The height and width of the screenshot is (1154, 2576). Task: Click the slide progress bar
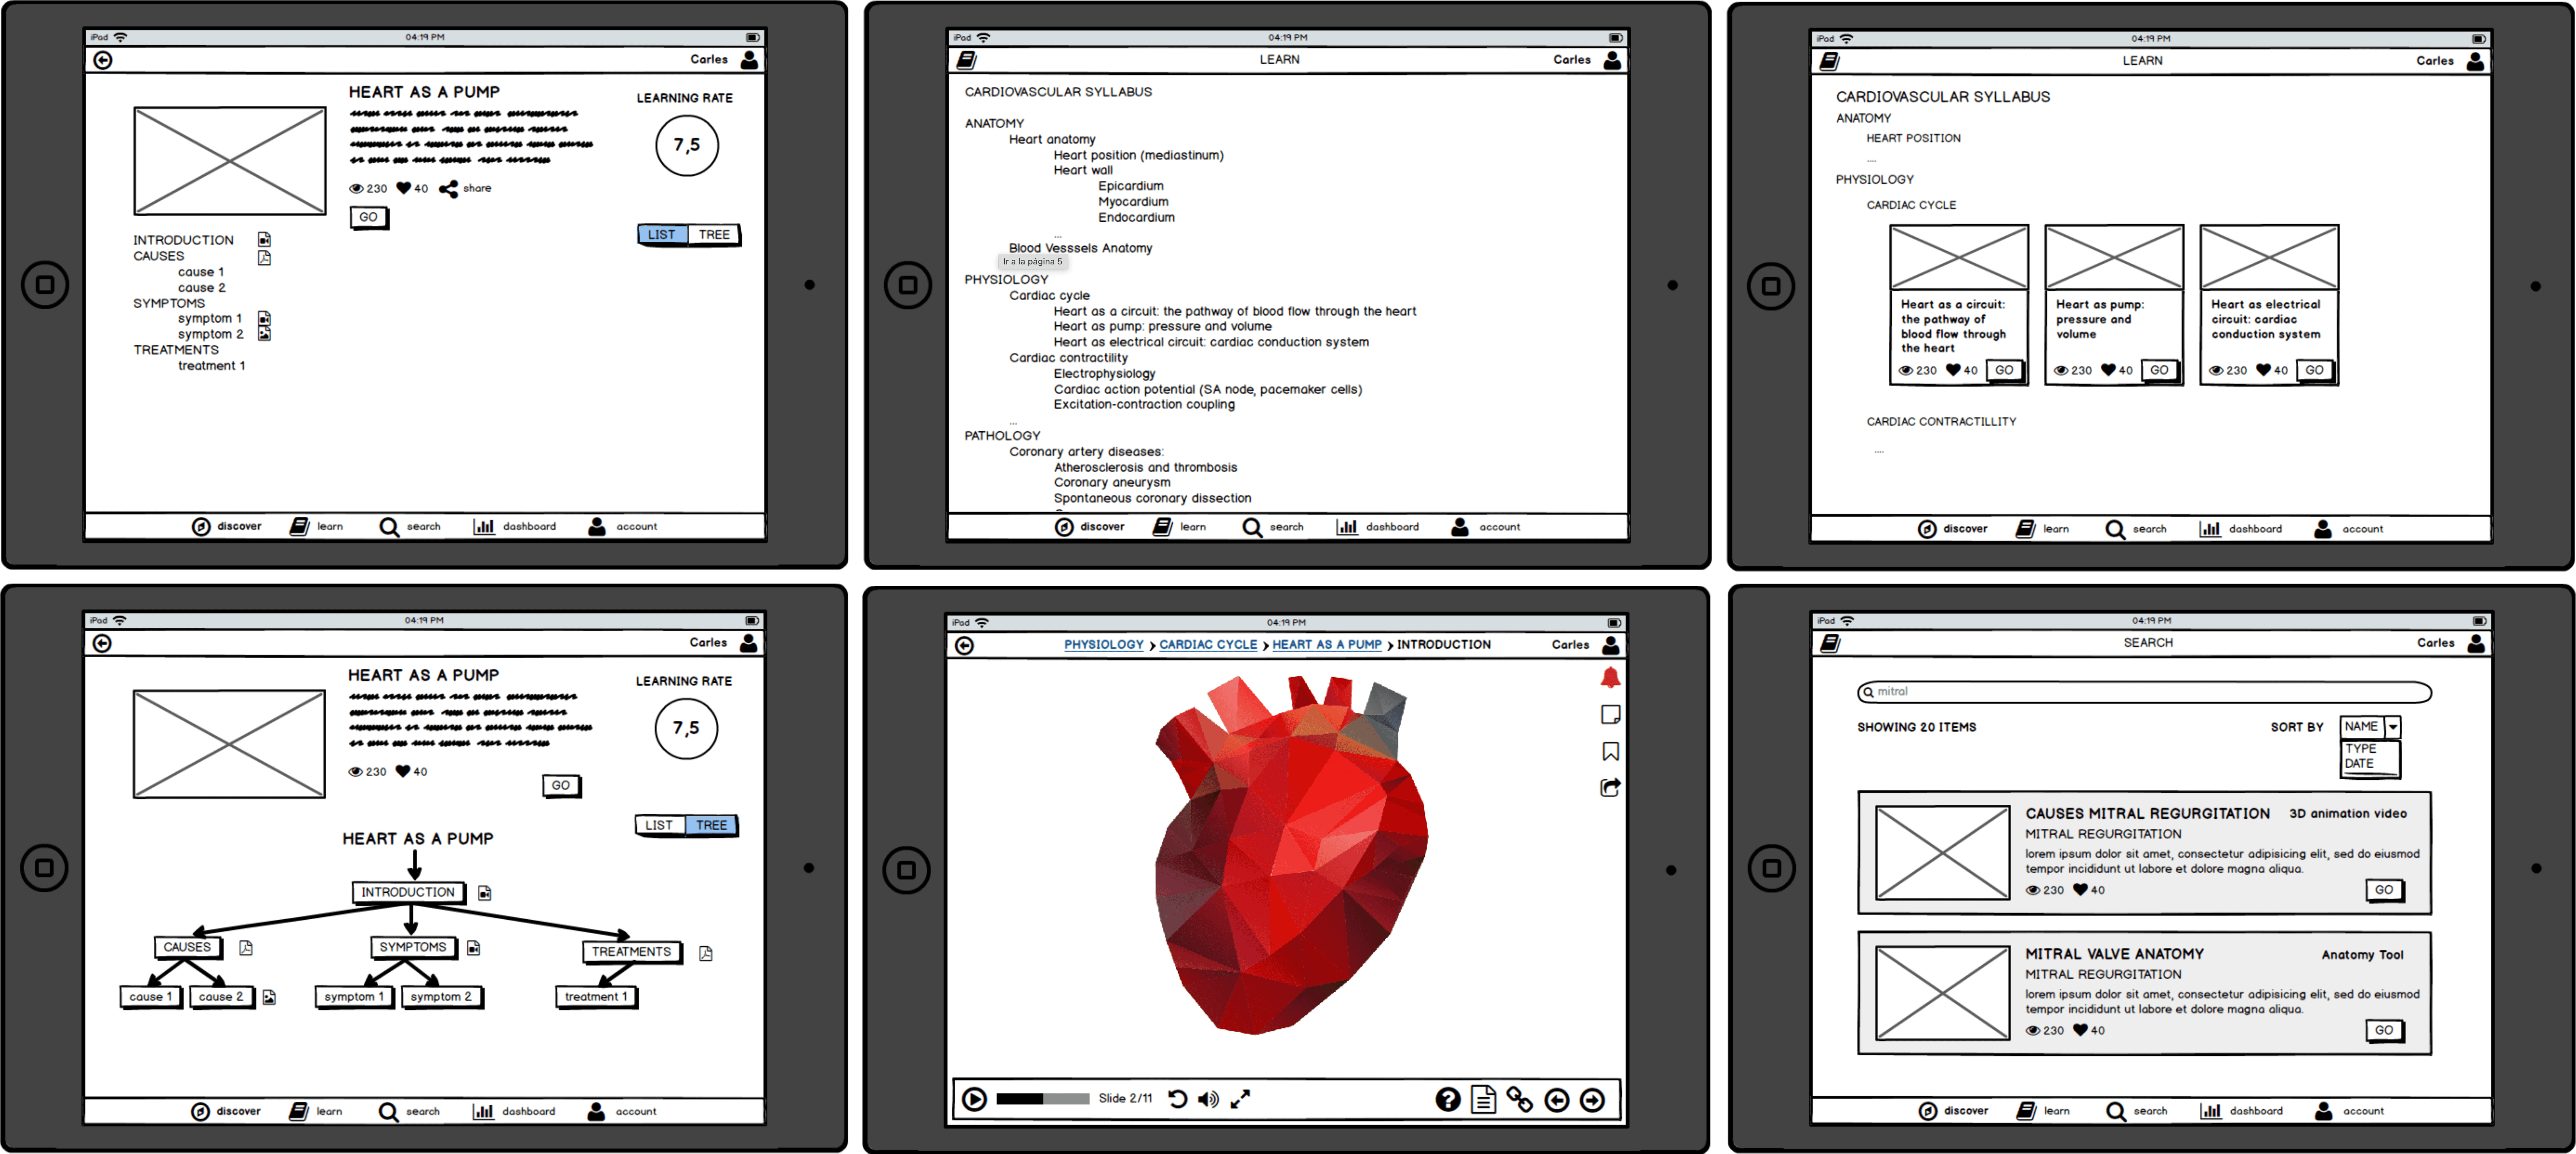click(1042, 1098)
